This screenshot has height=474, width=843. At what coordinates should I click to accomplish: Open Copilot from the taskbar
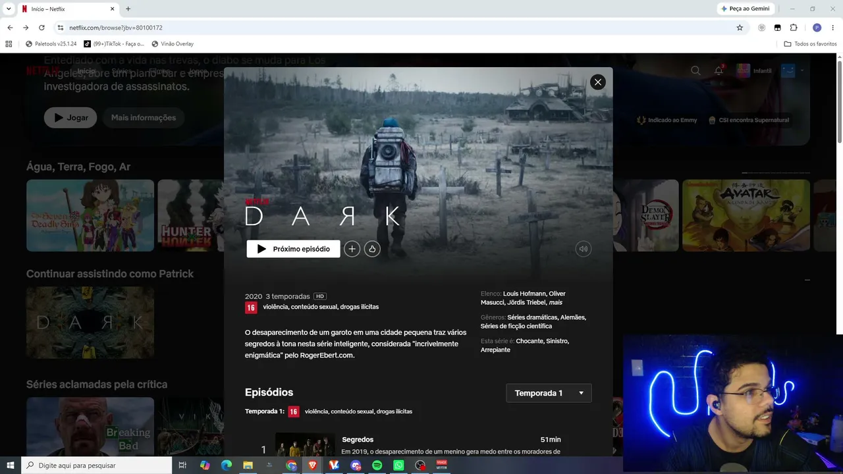click(x=205, y=465)
